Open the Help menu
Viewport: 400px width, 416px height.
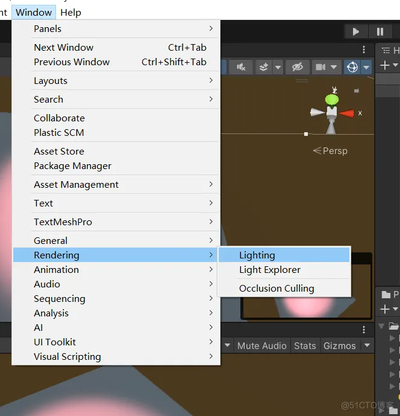pyautogui.click(x=70, y=13)
